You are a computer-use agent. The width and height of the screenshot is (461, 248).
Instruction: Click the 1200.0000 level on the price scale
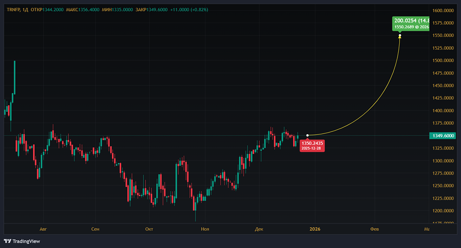tap(444, 211)
